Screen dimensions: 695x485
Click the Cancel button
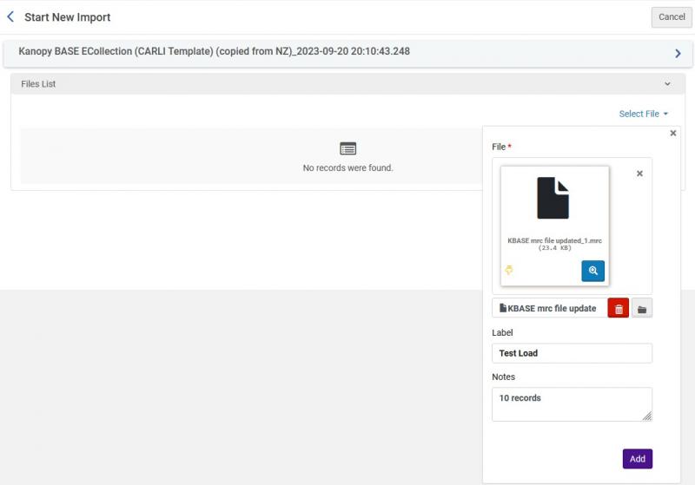[x=671, y=17]
